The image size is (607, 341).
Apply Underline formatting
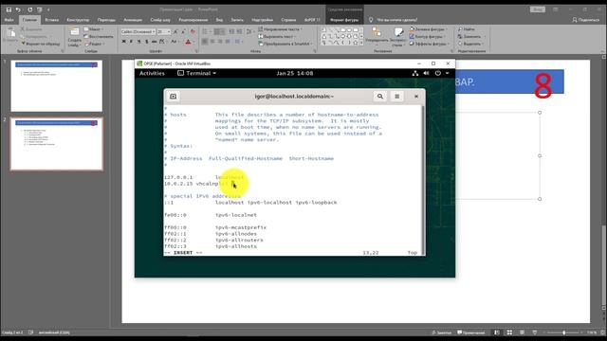139,42
